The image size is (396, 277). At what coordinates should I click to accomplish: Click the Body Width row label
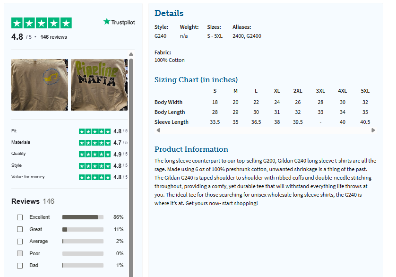pos(168,102)
